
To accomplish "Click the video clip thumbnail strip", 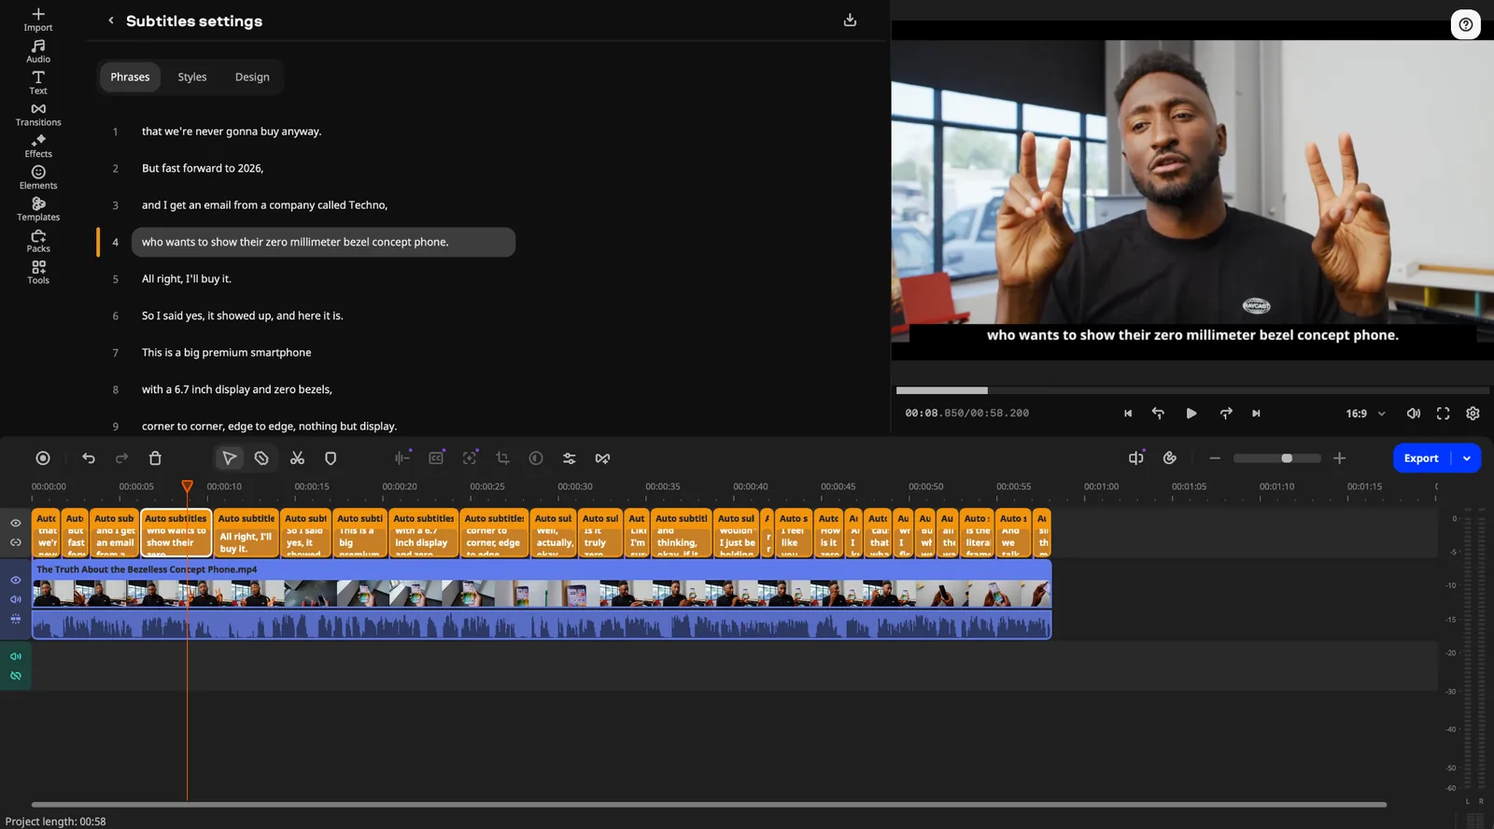I will pyautogui.click(x=542, y=593).
